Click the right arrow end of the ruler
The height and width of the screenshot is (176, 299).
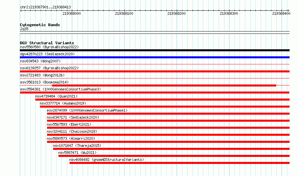coord(288,10)
